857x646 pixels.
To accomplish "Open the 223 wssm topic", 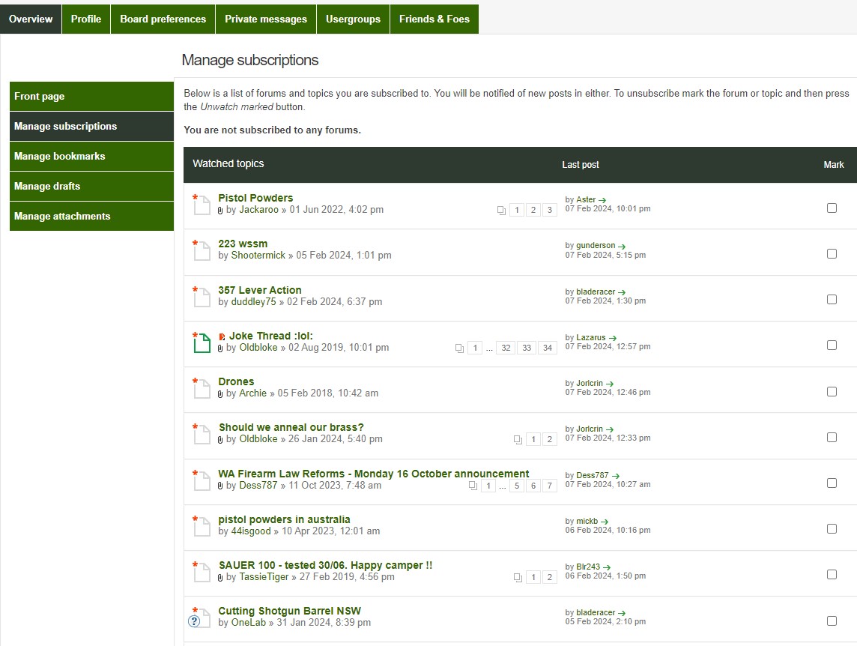I will tap(243, 244).
